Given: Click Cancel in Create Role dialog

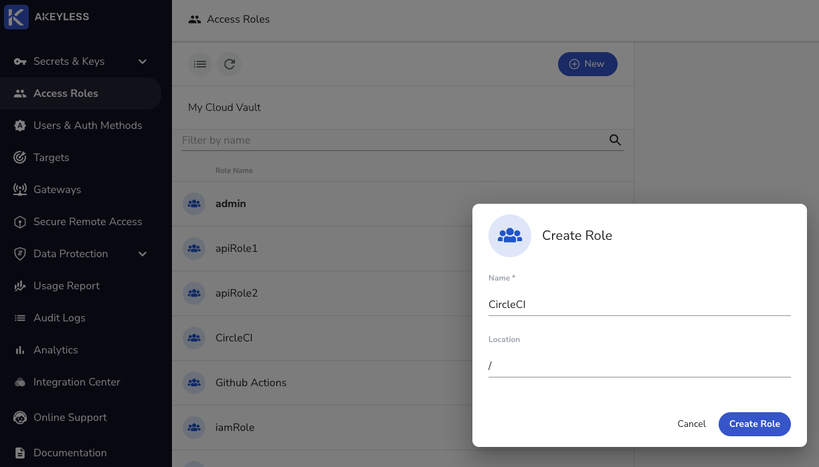Looking at the screenshot, I should point(691,424).
